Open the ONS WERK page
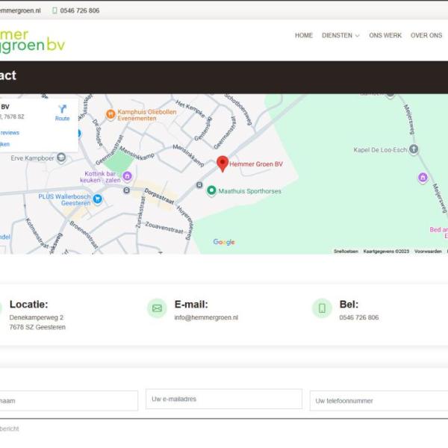Image resolution: width=448 pixels, height=448 pixels. (385, 36)
